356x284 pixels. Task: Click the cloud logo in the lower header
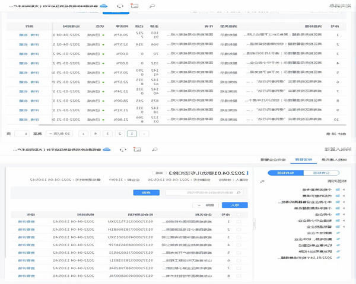(x=106, y=149)
